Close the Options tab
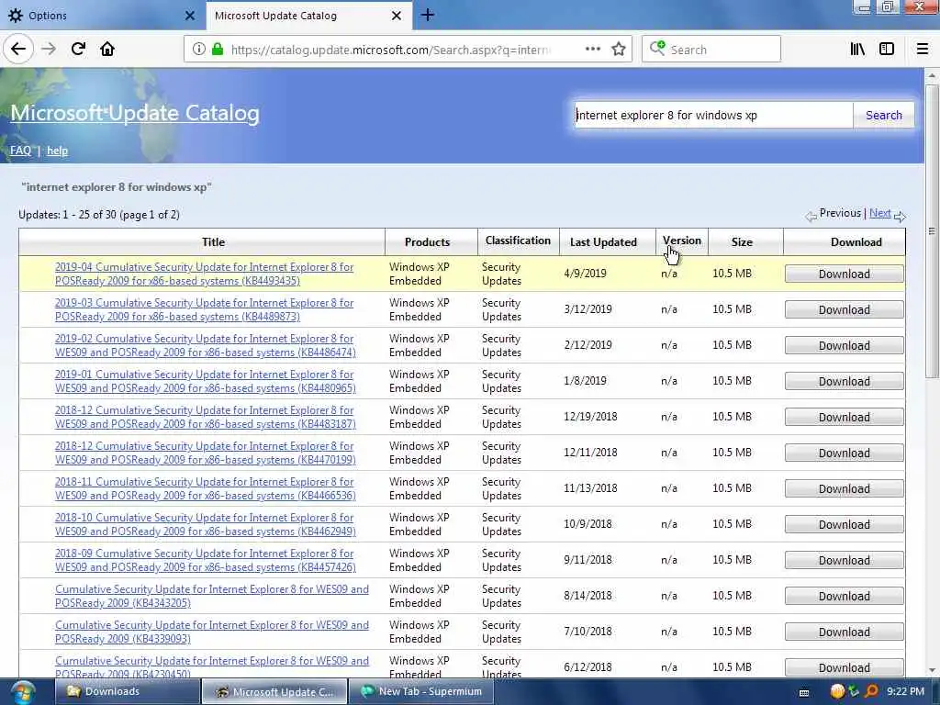Viewport: 940px width, 705px height. [x=190, y=16]
